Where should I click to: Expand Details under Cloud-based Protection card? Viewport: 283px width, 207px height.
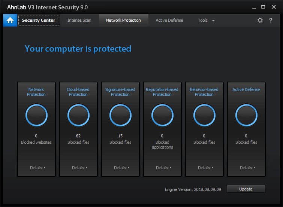click(x=79, y=168)
